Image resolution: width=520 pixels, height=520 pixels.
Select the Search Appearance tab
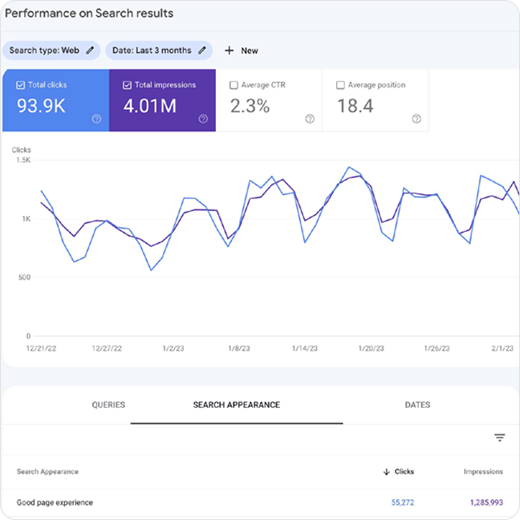[237, 405]
